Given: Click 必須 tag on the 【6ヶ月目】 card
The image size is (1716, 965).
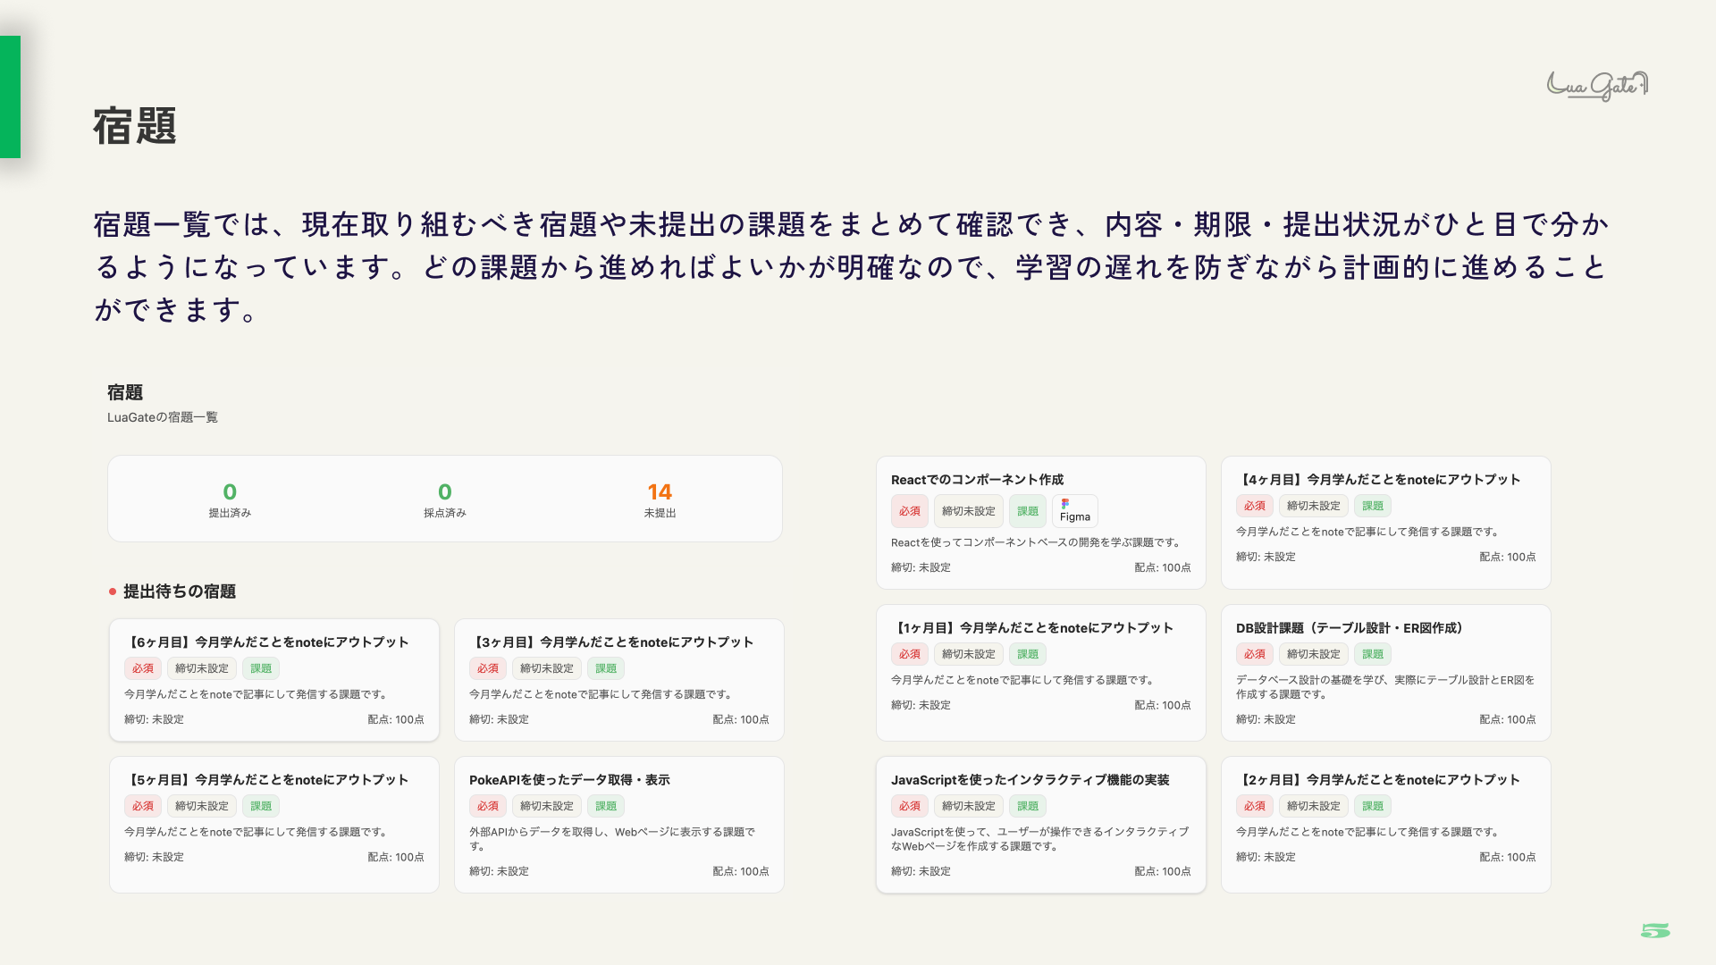Looking at the screenshot, I should pos(143,668).
